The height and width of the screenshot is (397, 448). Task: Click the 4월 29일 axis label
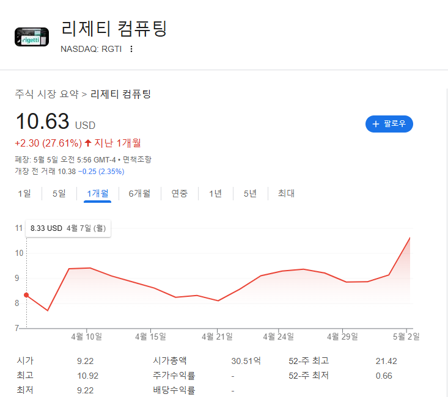point(342,337)
